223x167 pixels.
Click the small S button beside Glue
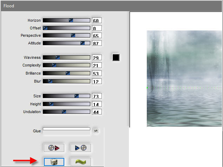click(96, 131)
